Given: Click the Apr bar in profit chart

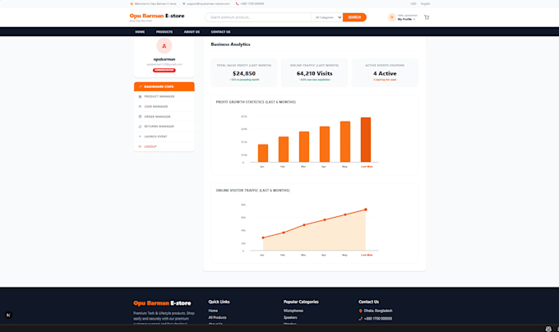Looking at the screenshot, I should [325, 145].
